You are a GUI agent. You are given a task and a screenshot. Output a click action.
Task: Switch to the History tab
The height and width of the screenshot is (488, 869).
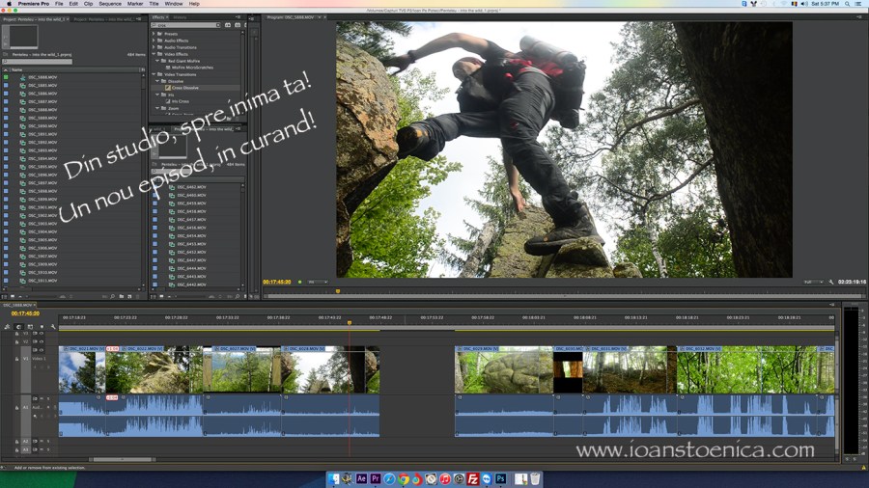tap(181, 17)
